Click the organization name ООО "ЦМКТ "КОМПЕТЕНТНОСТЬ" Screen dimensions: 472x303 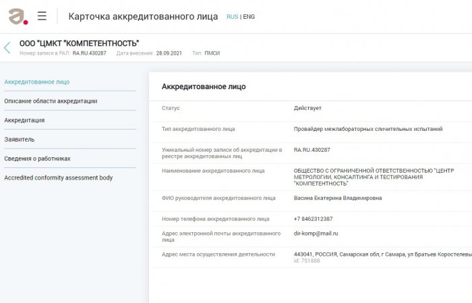tap(79, 43)
